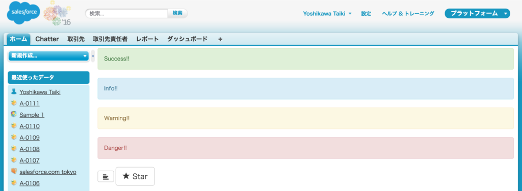Click the Star button
Image resolution: width=522 pixels, height=191 pixels.
(x=135, y=176)
